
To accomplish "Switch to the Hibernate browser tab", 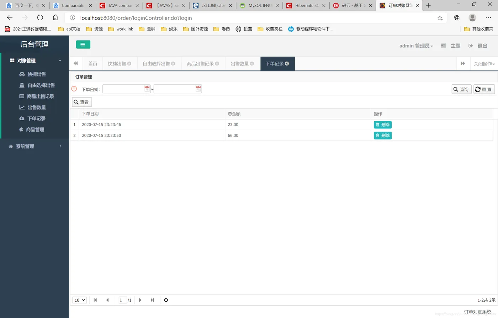I will [306, 6].
